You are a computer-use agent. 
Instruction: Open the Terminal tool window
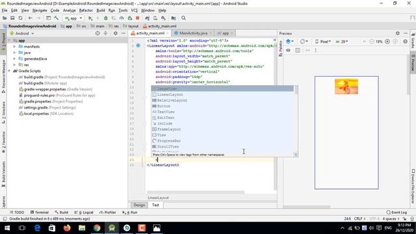coord(40,213)
